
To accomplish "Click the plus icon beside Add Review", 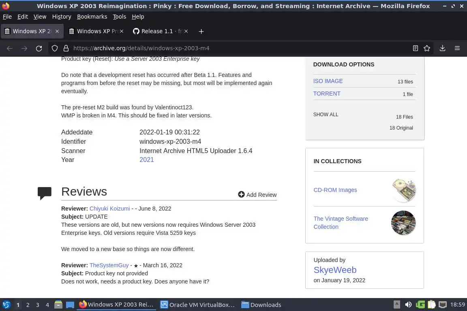I will tap(241, 194).
